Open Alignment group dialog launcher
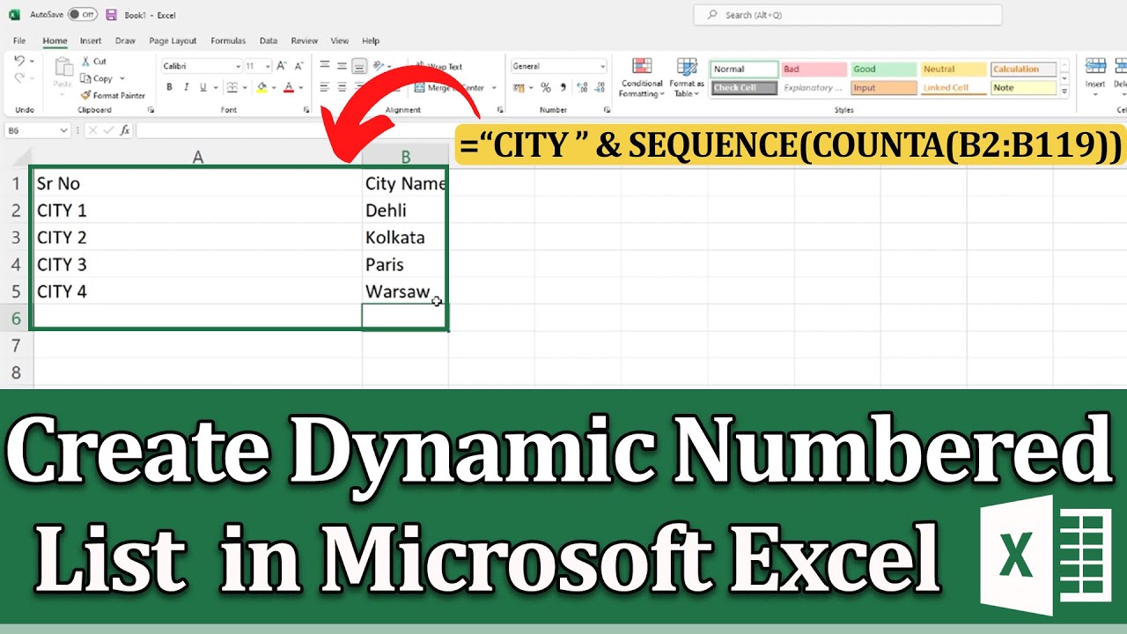The height and width of the screenshot is (634, 1127). (x=500, y=110)
